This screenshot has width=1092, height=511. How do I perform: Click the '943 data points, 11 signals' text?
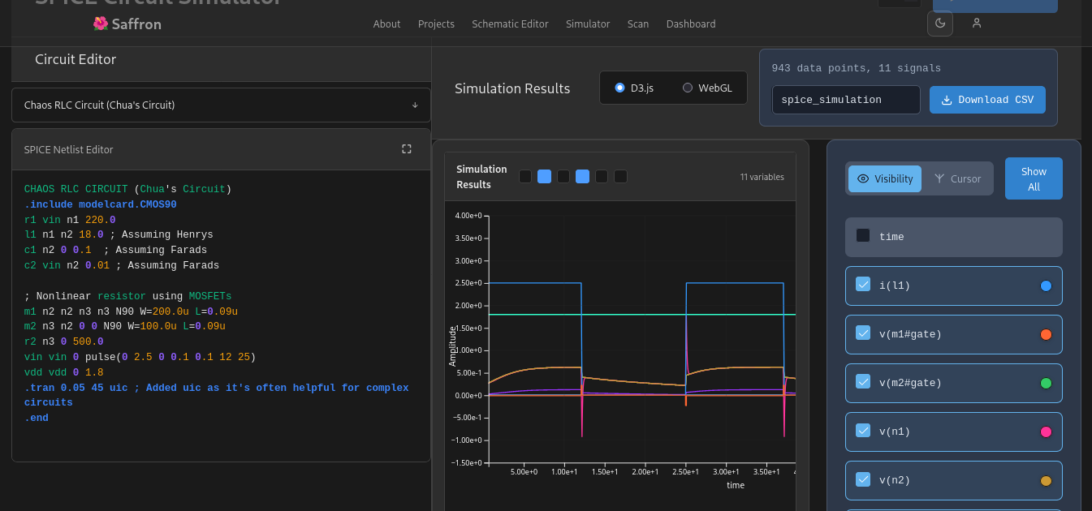(x=857, y=68)
